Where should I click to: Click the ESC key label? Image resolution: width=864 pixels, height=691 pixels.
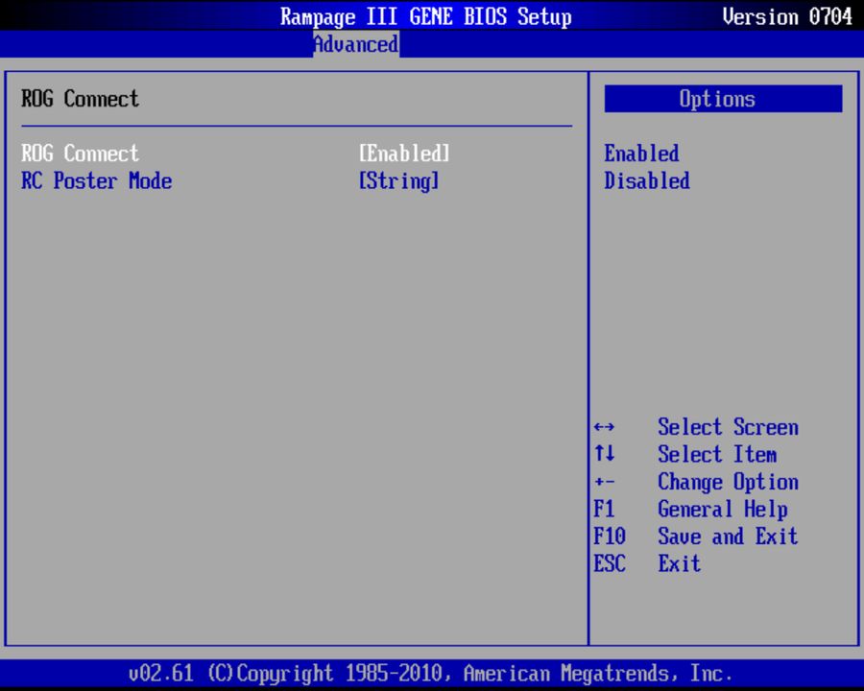610,563
